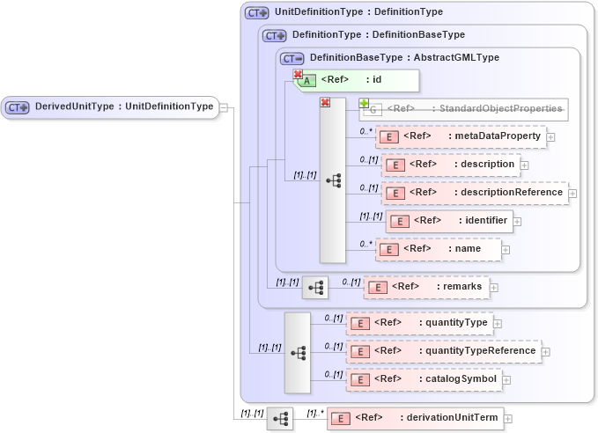Click E icon of description element

click(395, 165)
